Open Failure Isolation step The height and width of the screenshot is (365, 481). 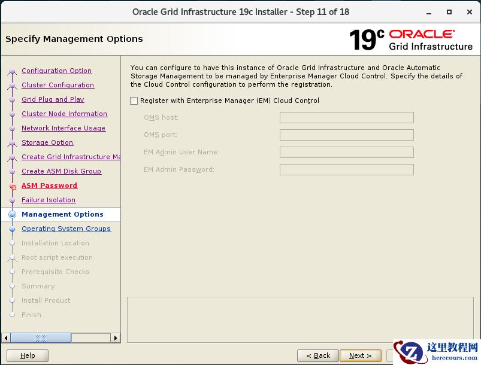pyautogui.click(x=49, y=200)
